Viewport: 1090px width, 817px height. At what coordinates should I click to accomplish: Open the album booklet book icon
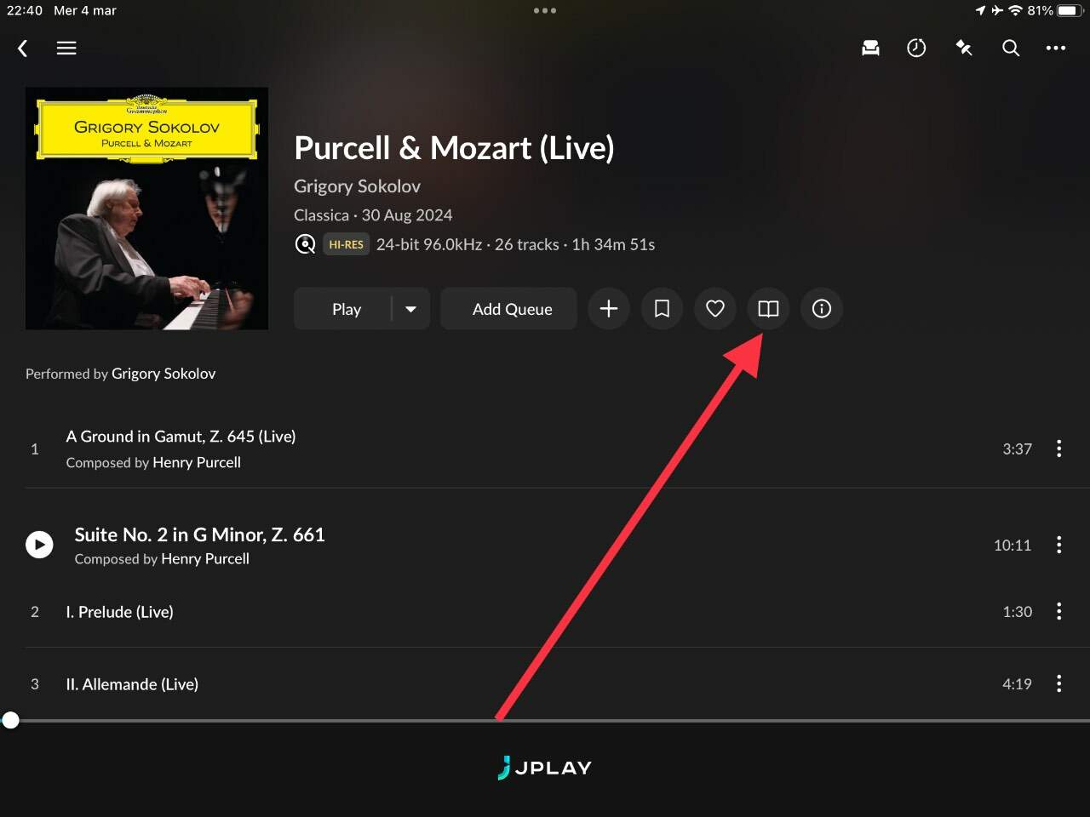768,309
